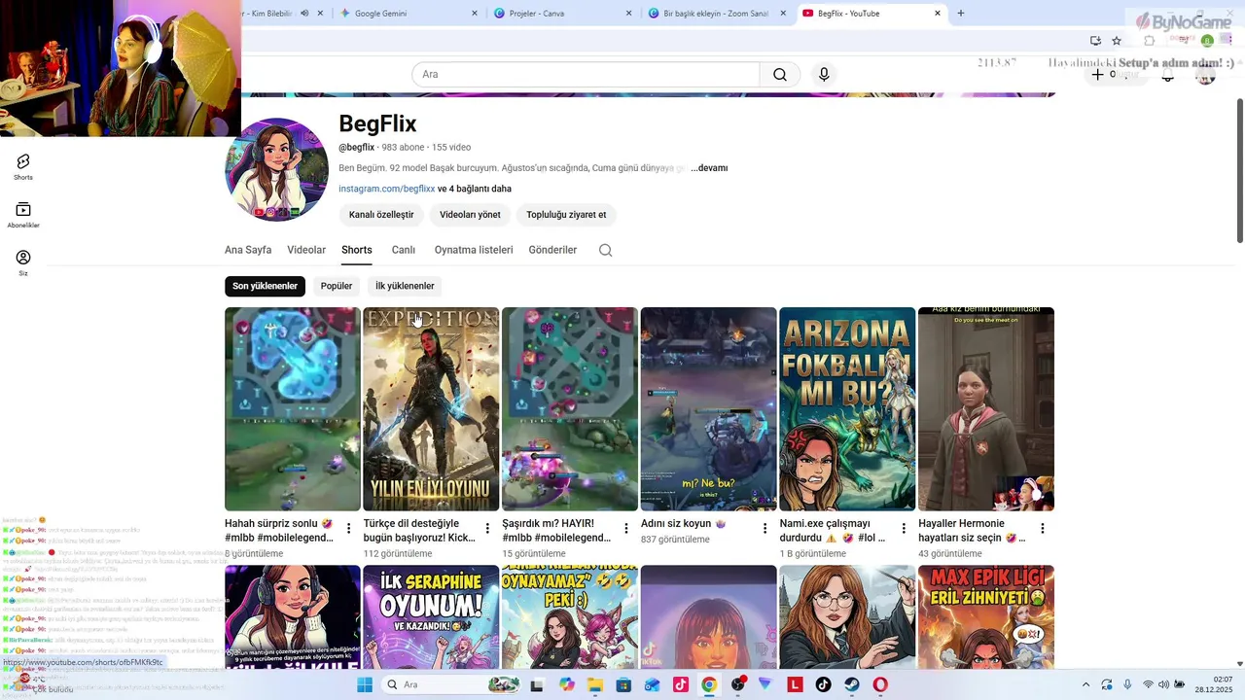
Task: Open the Oynatma listeleri tab
Action: 474,250
